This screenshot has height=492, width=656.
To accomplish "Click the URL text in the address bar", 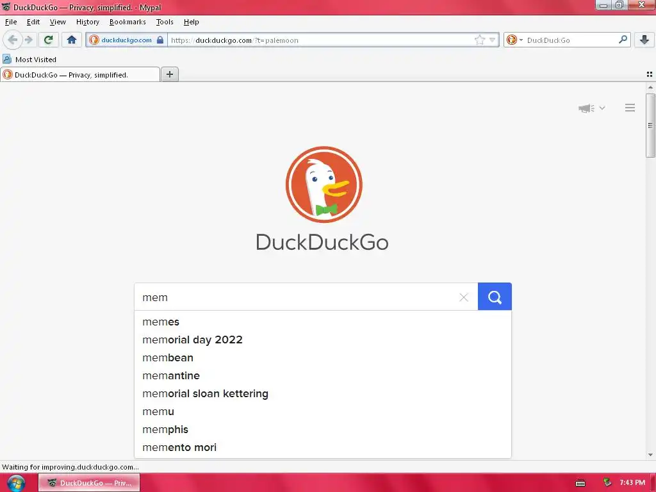I will pyautogui.click(x=234, y=40).
